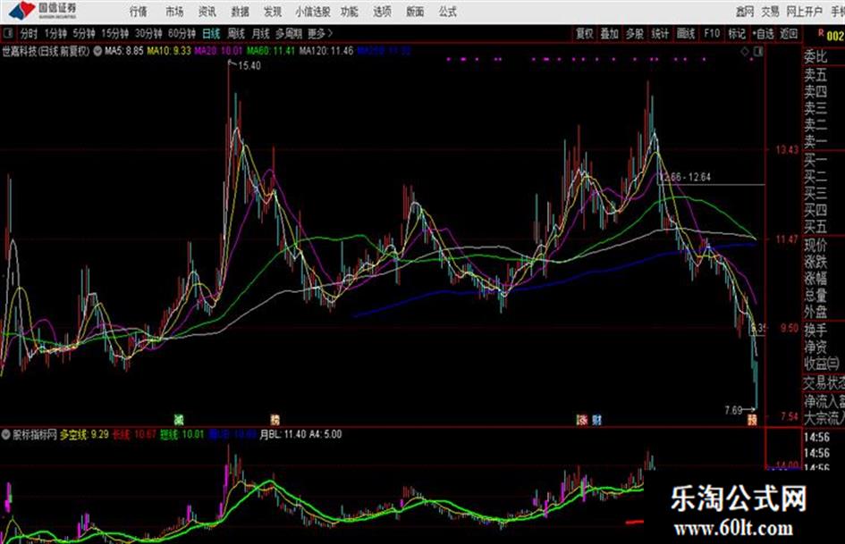This screenshot has width=845, height=544.
Task: Click the 画线 drawing button
Action: 686,33
